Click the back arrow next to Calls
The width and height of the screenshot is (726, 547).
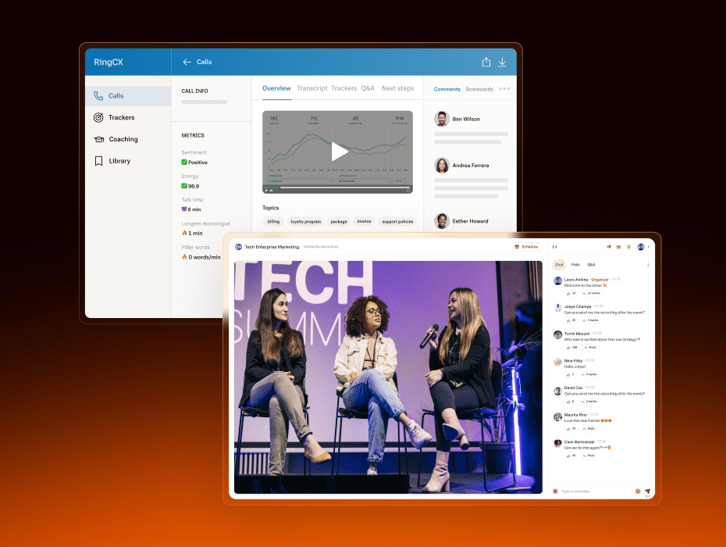(187, 63)
